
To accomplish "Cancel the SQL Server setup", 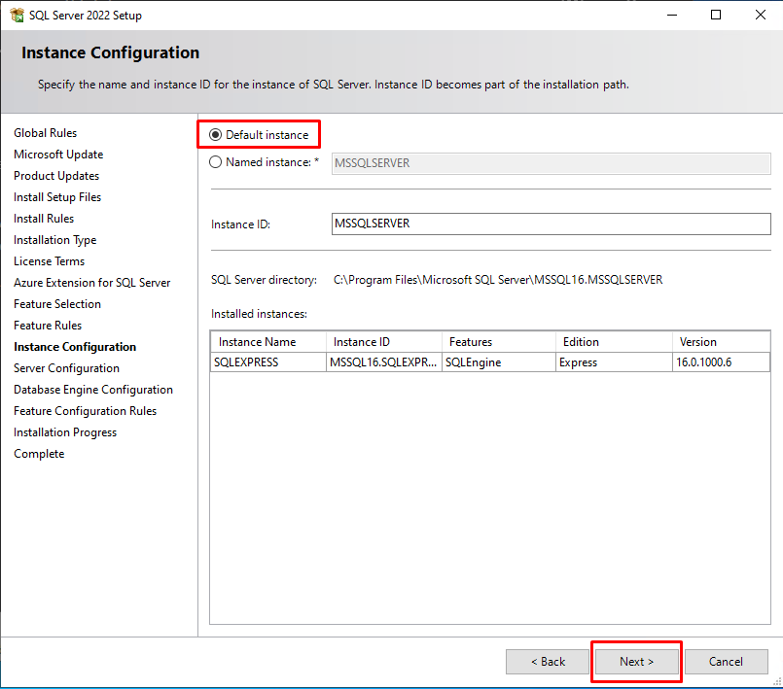I will pyautogui.click(x=726, y=662).
